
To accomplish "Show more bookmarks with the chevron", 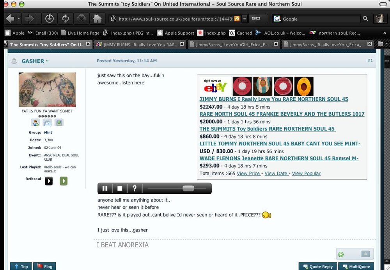I will 385,33.
